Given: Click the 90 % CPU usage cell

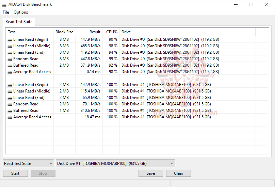Looking at the screenshot, I should (113, 39).
